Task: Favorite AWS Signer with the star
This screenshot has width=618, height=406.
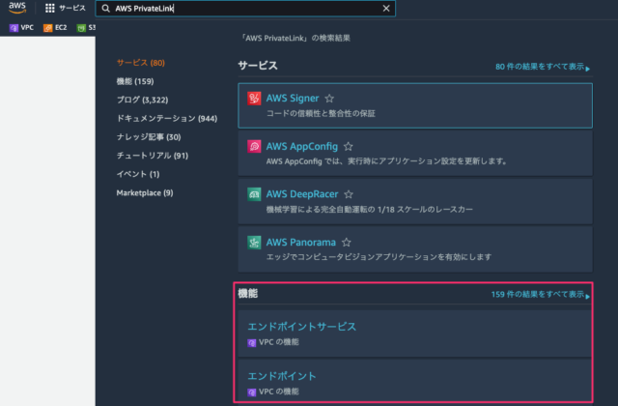Action: coord(329,99)
